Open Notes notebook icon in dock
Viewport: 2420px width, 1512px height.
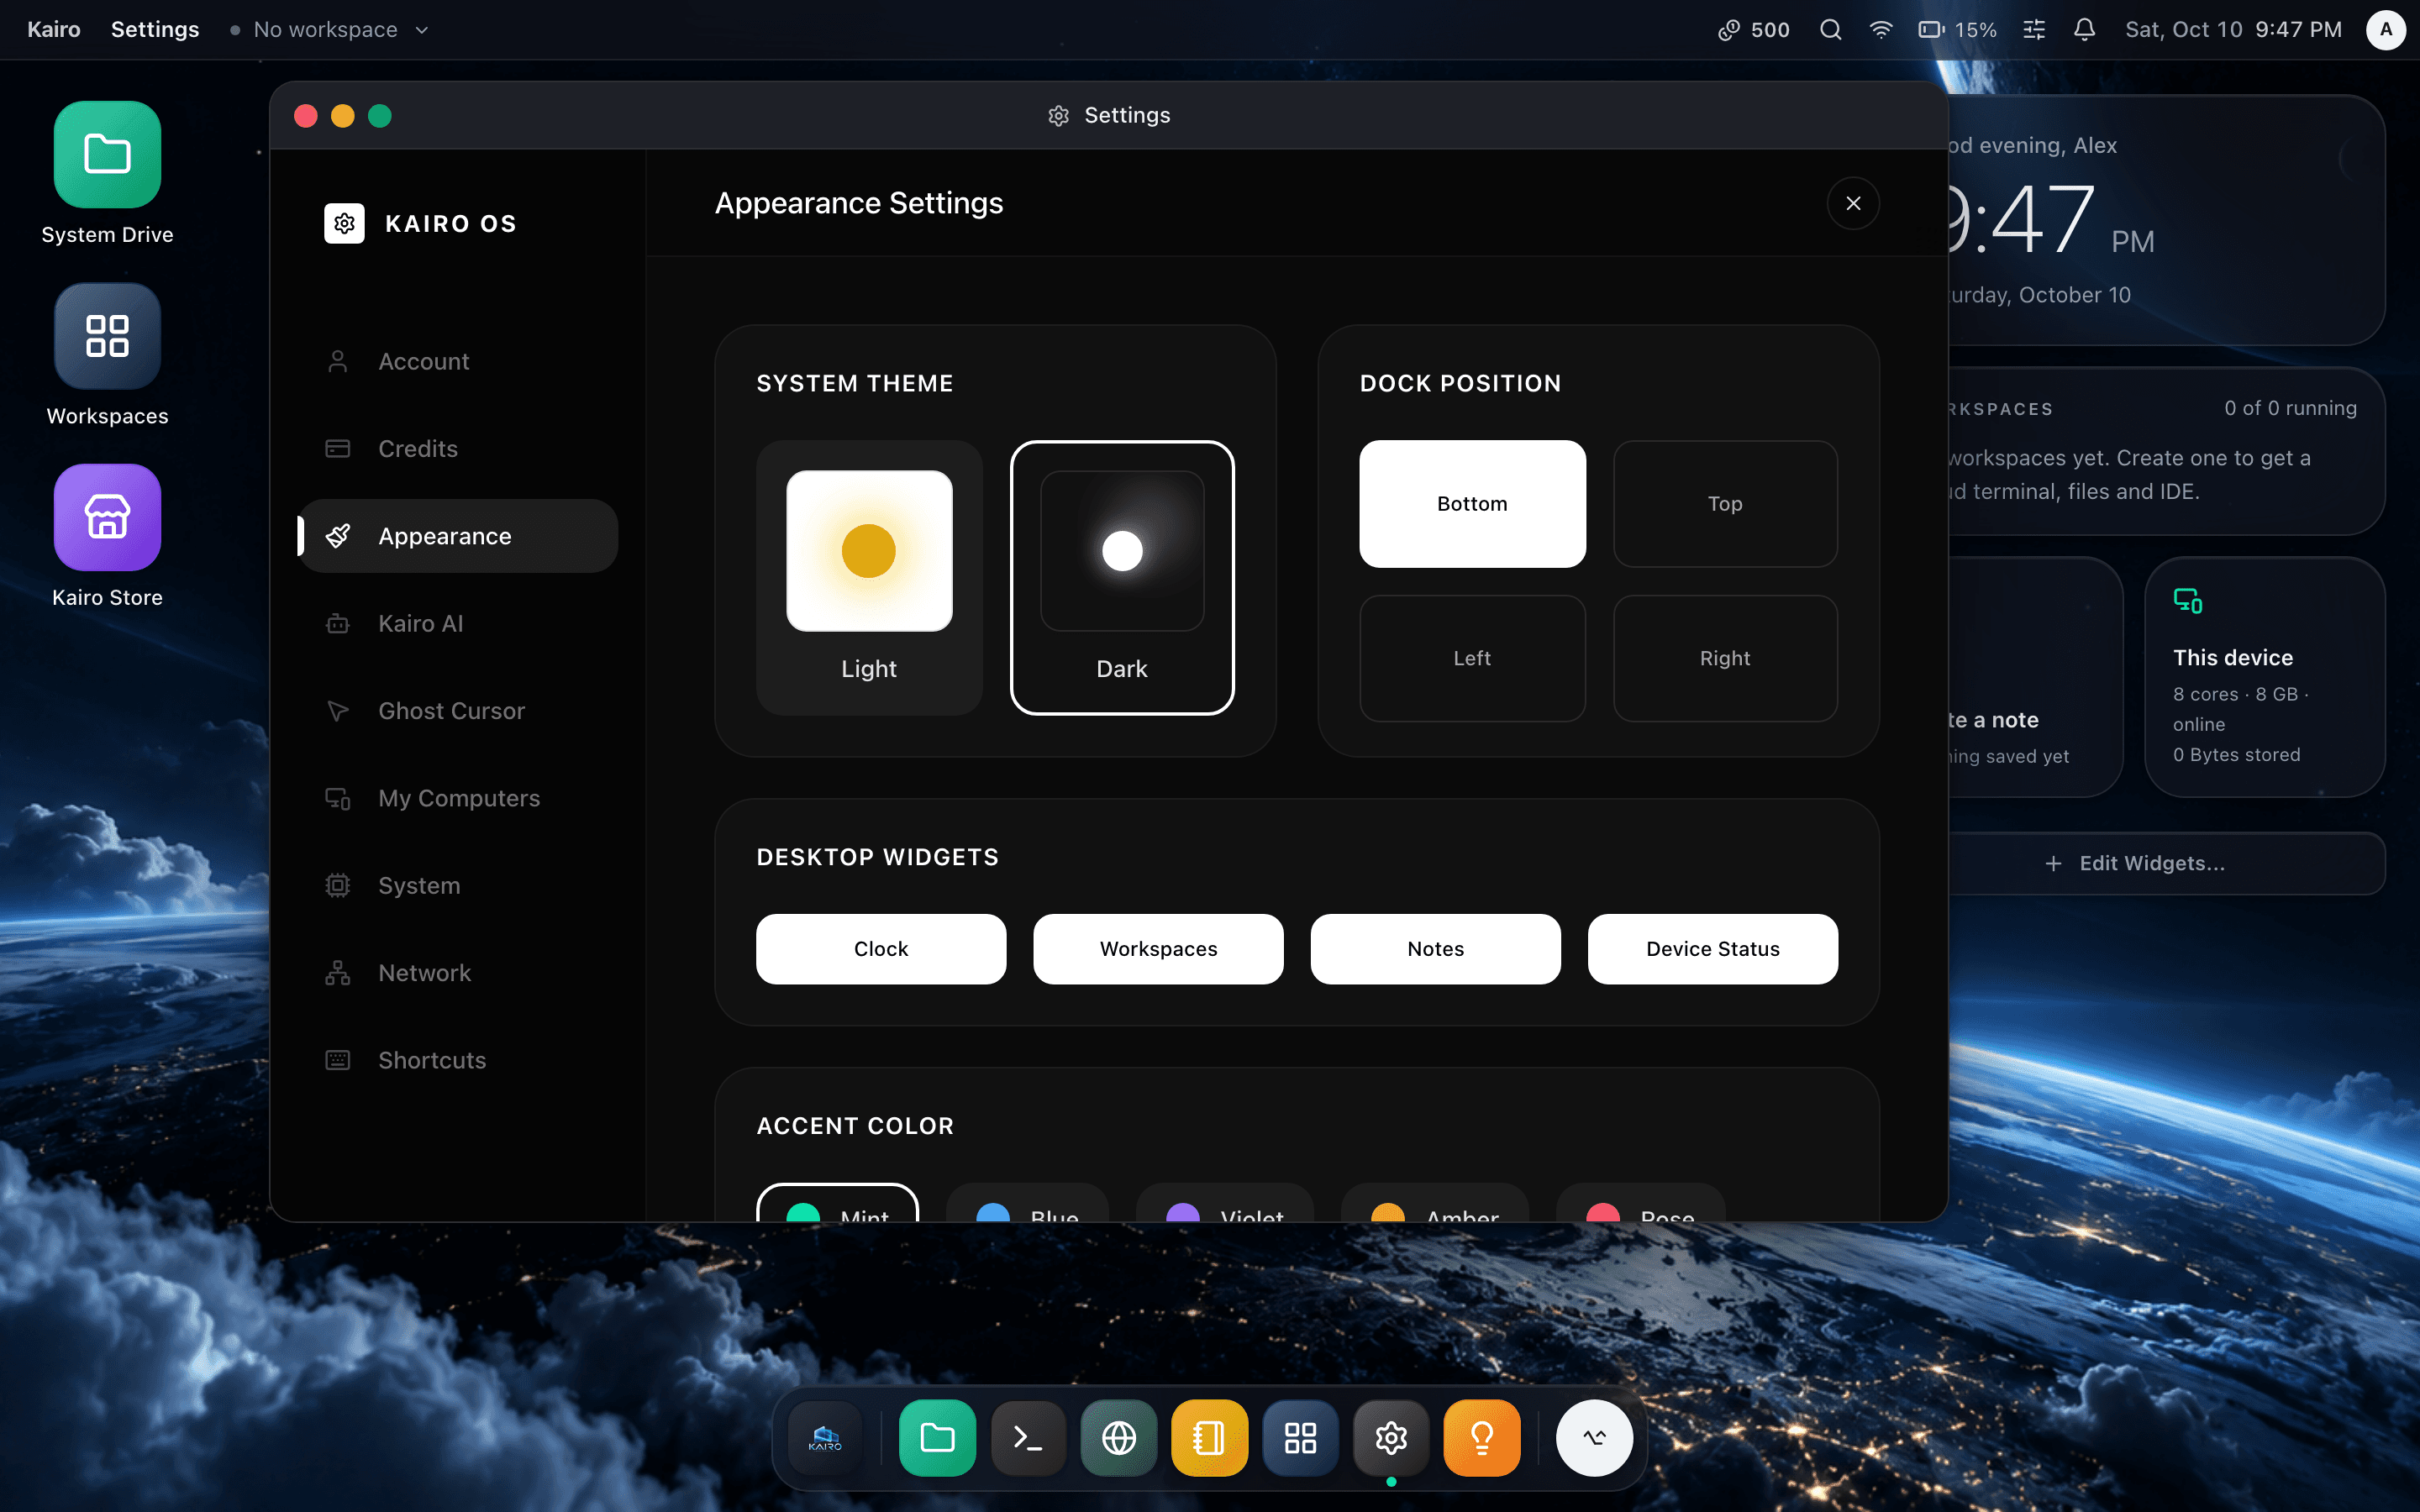point(1209,1438)
